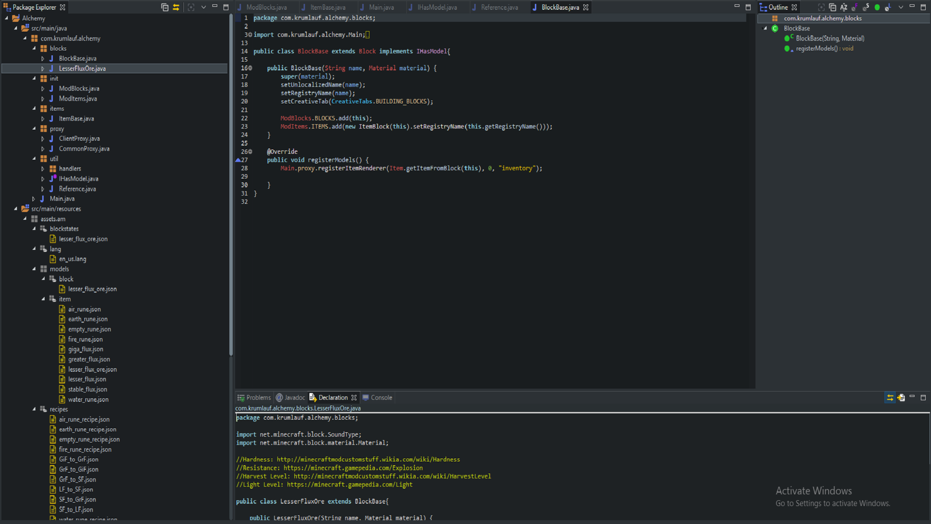Viewport: 931px width, 524px height.
Task: Toggle Hide Static Members in Outline
Action: 866,7
